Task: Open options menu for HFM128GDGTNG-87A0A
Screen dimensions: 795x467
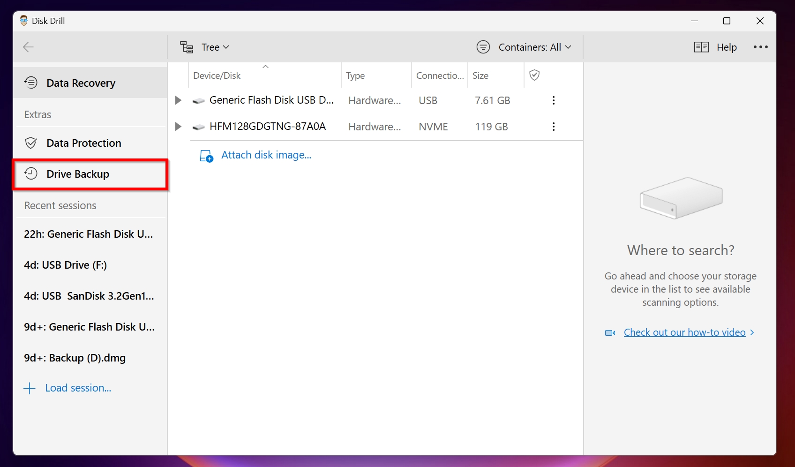Action: 554,127
